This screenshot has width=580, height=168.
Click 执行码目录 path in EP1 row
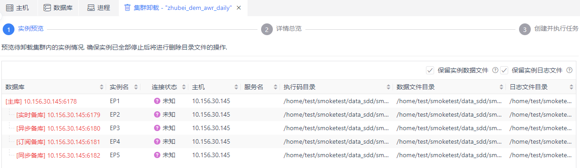337,101
